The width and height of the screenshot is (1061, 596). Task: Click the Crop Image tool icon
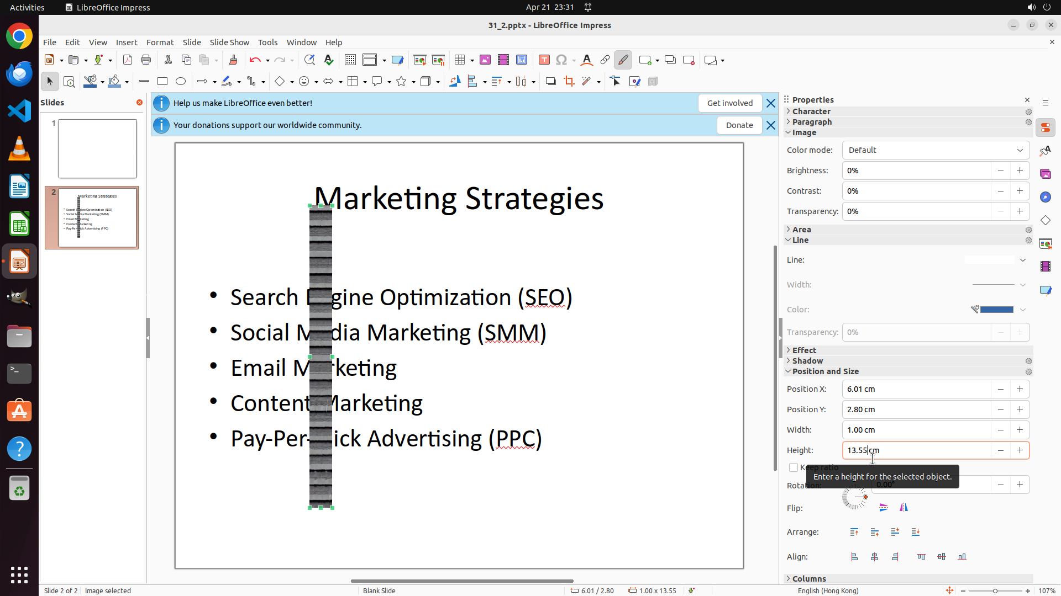pos(569,82)
